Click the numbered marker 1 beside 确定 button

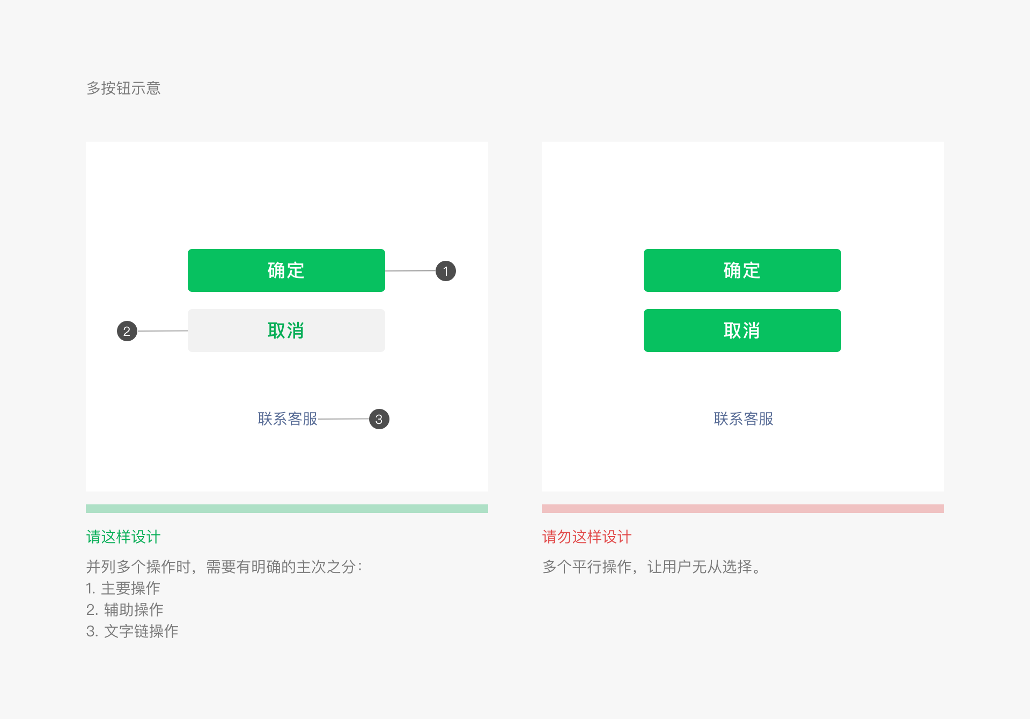pyautogui.click(x=446, y=270)
